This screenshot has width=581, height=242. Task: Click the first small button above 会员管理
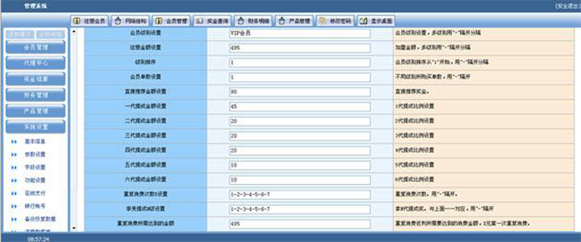(x=20, y=35)
